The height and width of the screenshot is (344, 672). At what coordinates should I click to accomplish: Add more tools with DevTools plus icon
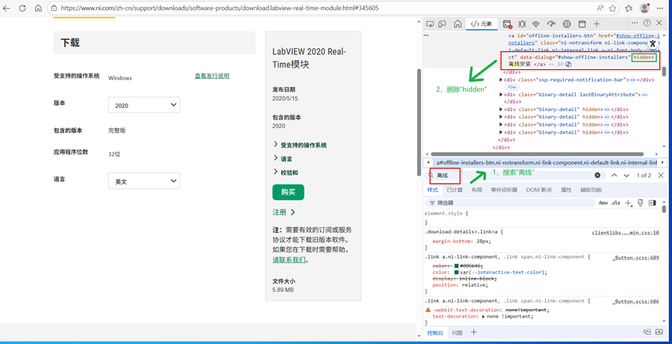pyautogui.click(x=597, y=23)
